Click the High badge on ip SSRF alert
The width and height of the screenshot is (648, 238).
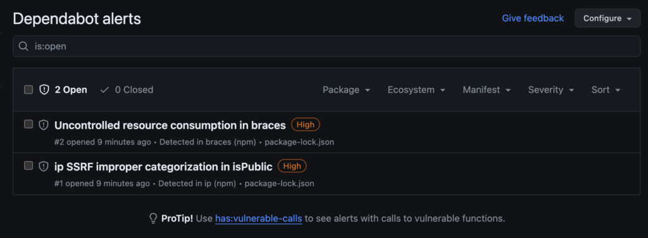[292, 166]
